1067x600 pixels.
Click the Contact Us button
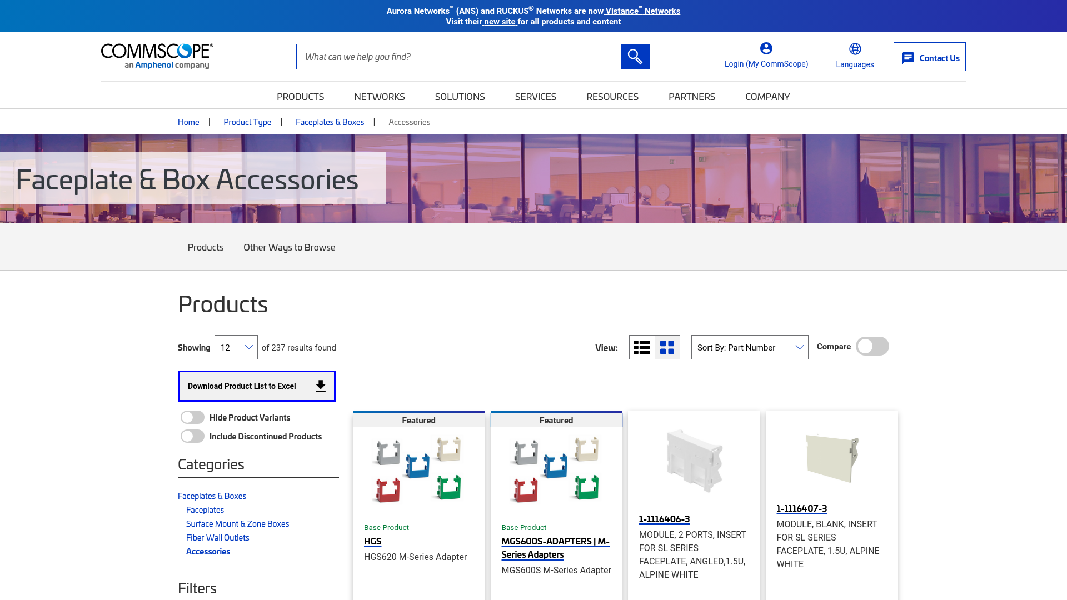(929, 57)
